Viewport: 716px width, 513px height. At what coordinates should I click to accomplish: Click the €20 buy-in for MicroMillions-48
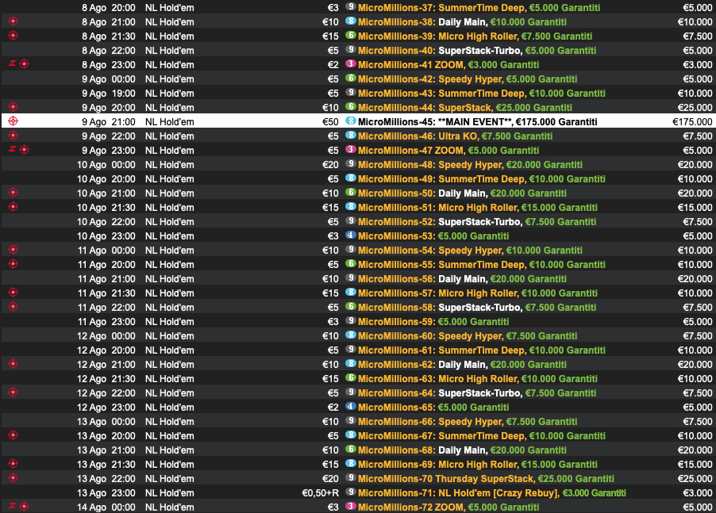330,165
